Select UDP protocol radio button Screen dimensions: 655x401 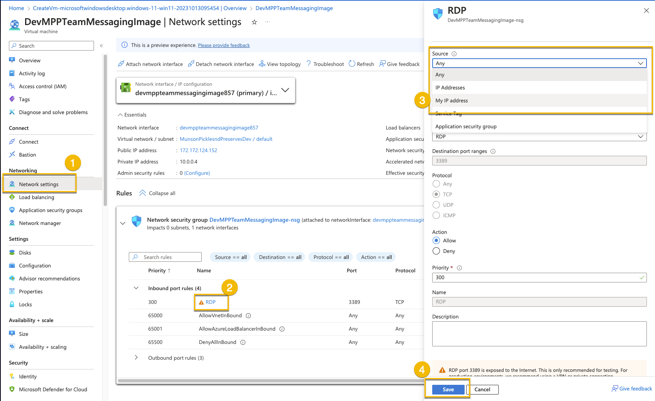(x=436, y=205)
